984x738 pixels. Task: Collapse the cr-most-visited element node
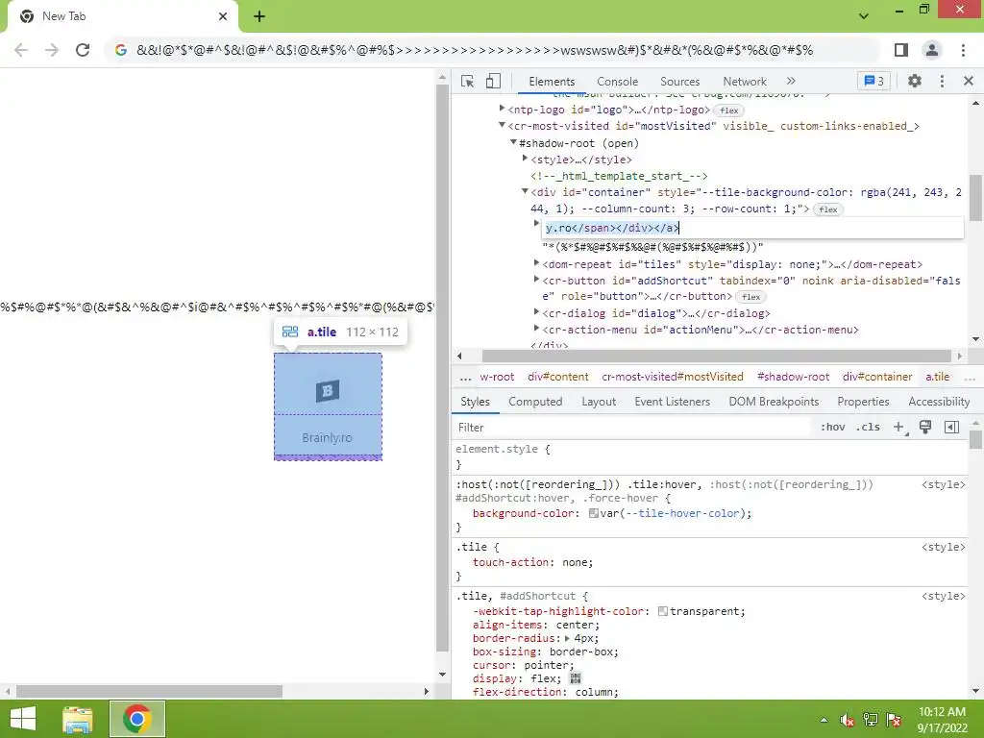tap(502, 125)
